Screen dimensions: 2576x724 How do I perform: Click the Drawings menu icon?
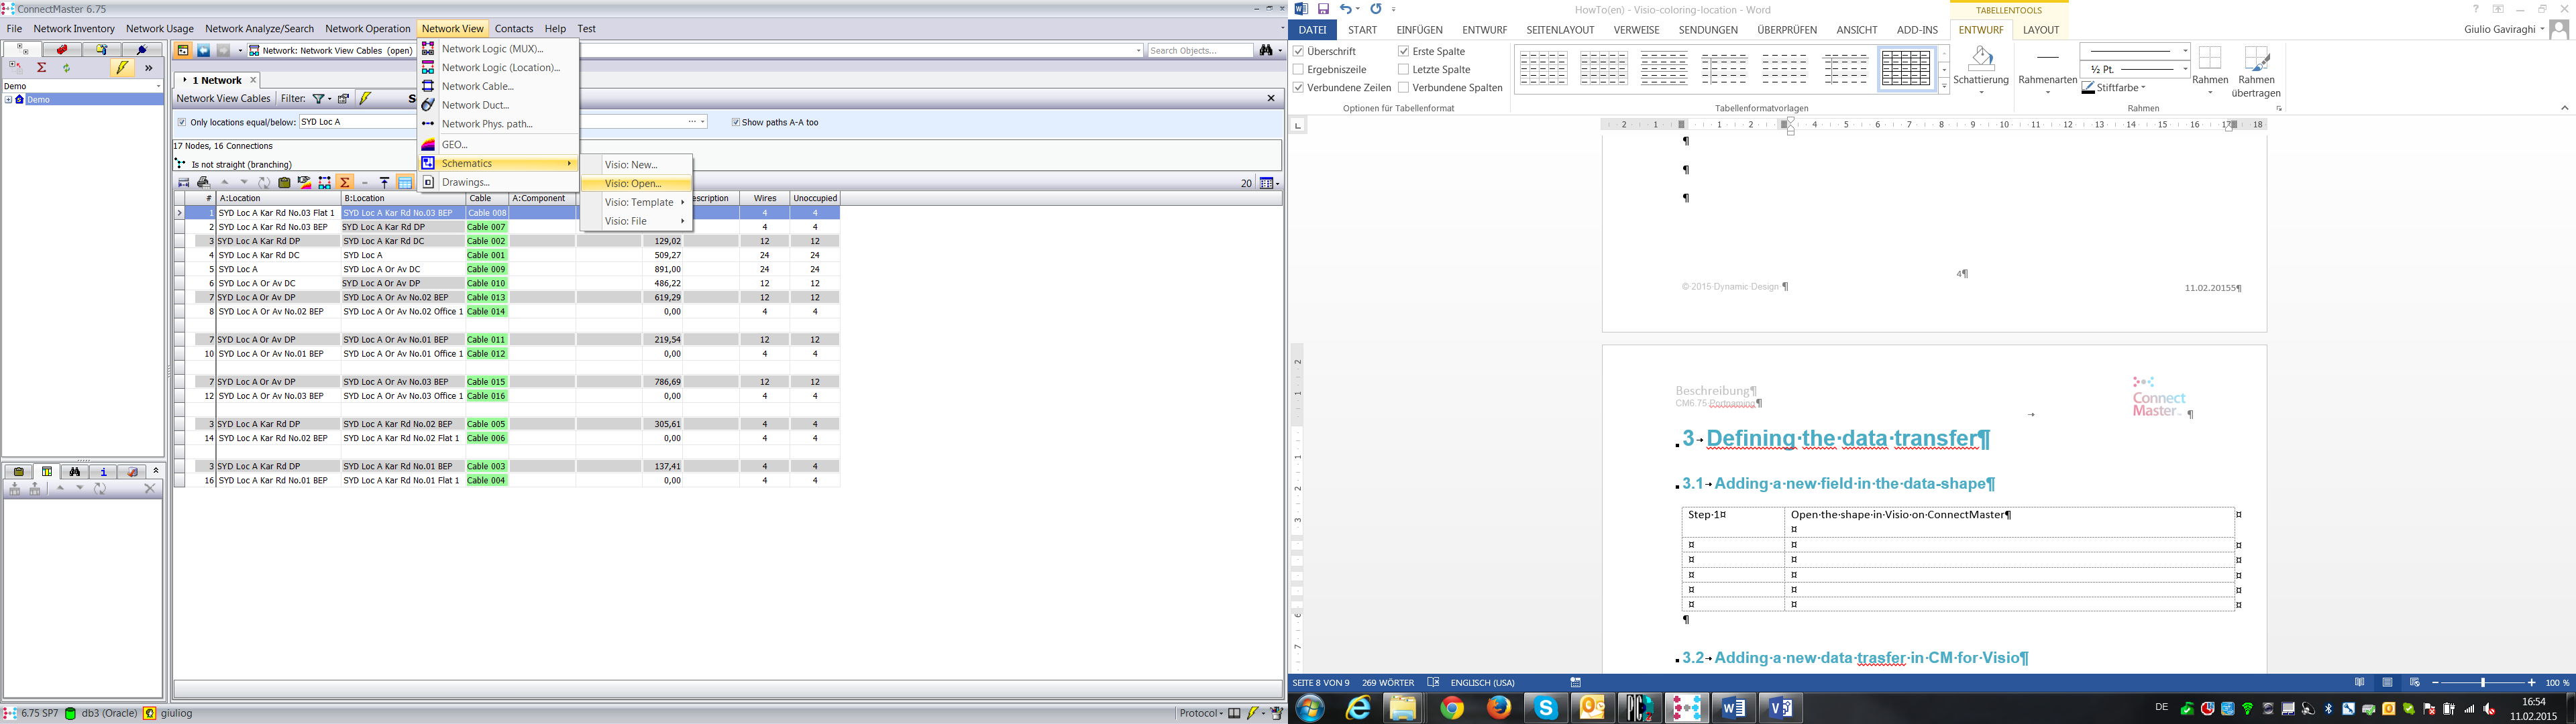(x=428, y=182)
